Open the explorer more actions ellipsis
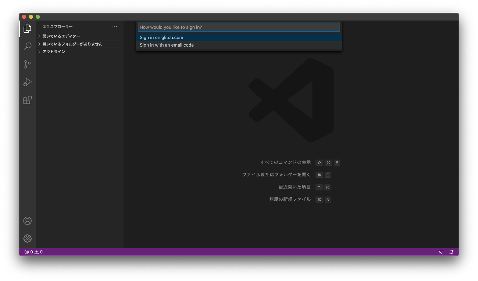The height and width of the screenshot is (281, 478). click(x=115, y=26)
